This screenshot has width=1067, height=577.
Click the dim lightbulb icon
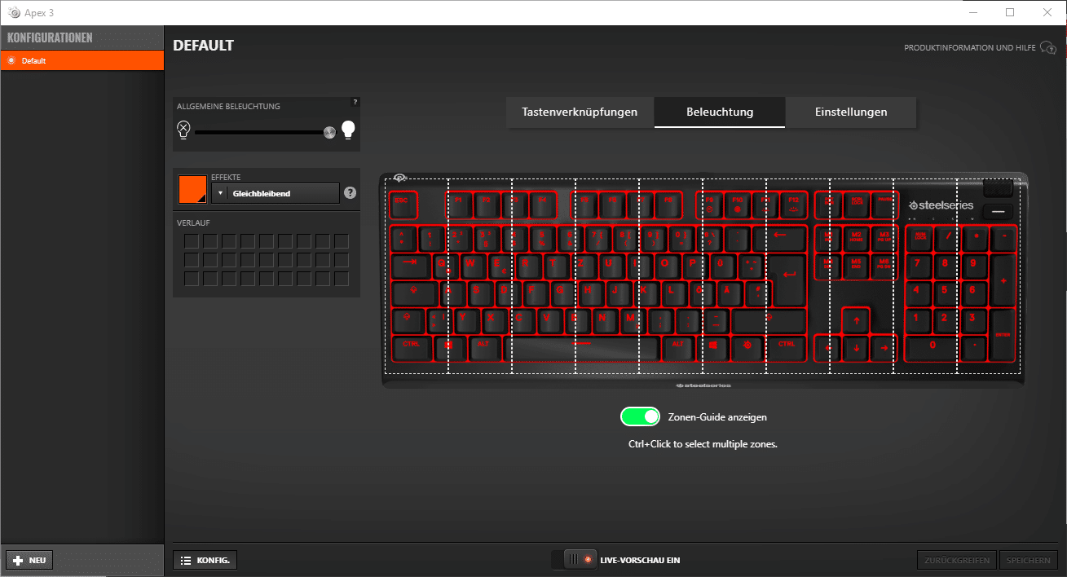click(x=183, y=130)
